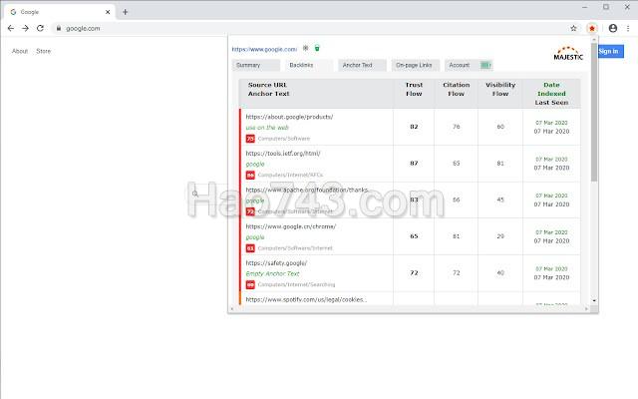Click Computers/Software category in first row
The image size is (638, 399).
[284, 139]
